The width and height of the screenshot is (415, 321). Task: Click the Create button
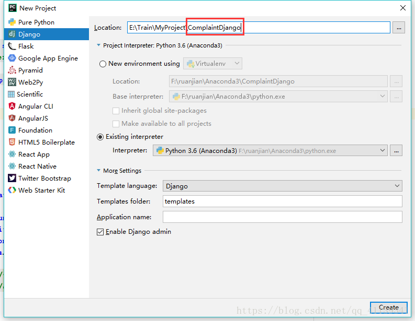[x=388, y=307]
